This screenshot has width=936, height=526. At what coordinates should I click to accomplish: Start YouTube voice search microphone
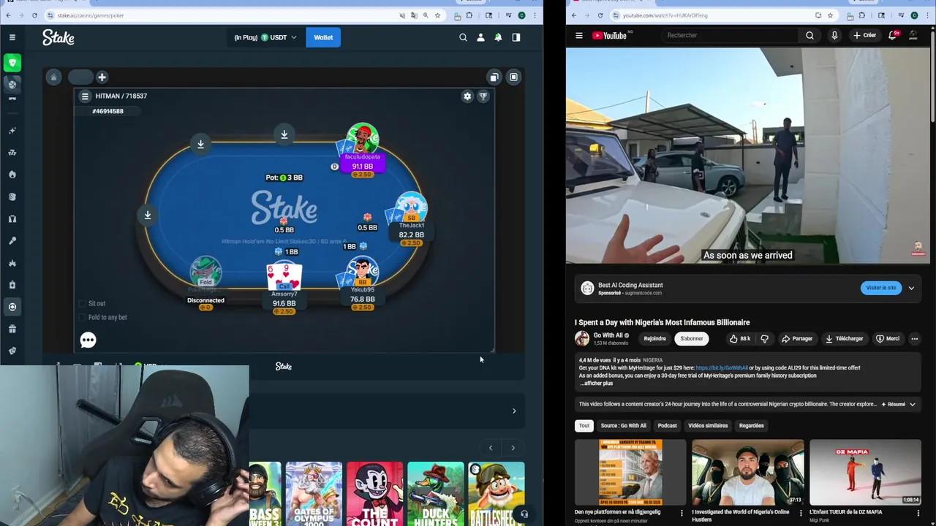[834, 35]
